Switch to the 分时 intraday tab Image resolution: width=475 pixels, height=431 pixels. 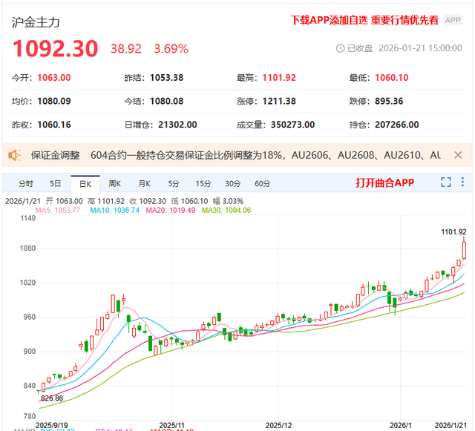click(26, 183)
